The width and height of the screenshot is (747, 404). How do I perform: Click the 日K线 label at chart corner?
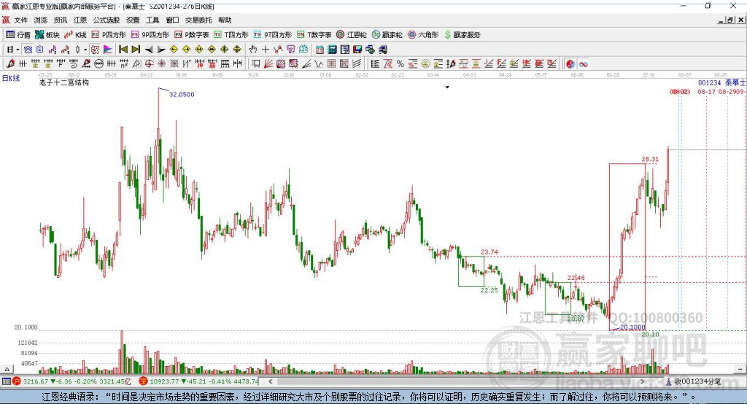(11, 78)
